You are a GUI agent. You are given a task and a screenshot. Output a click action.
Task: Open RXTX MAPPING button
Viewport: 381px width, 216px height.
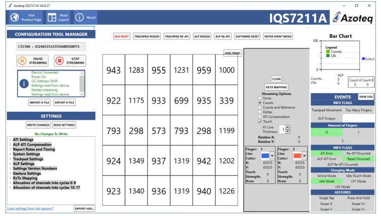(276, 87)
